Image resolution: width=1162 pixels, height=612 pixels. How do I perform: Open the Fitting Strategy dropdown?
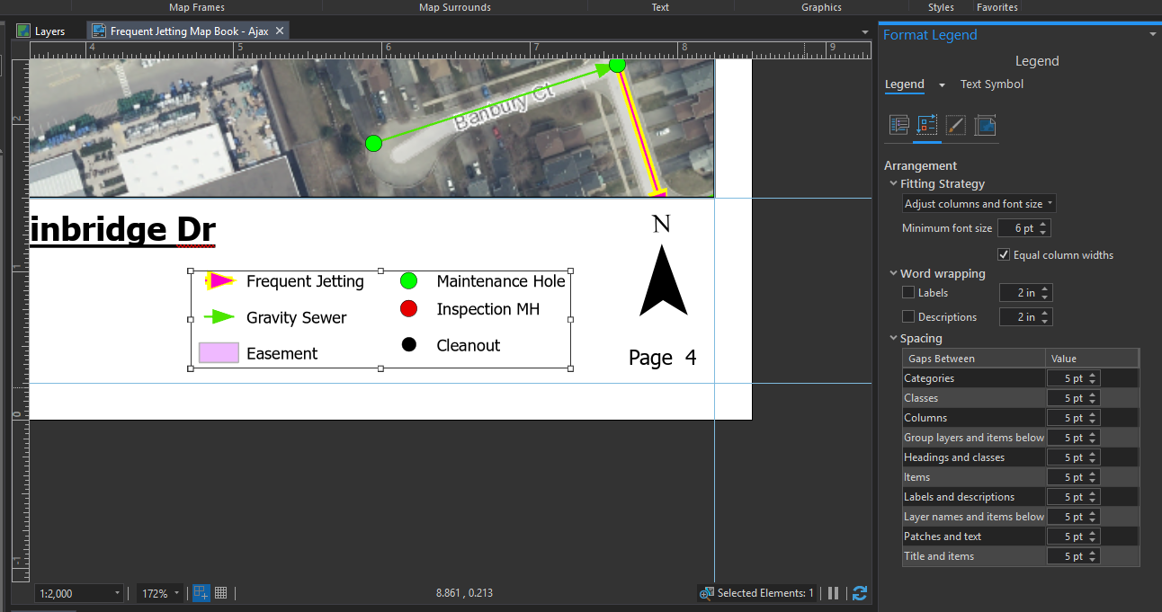[x=979, y=204]
